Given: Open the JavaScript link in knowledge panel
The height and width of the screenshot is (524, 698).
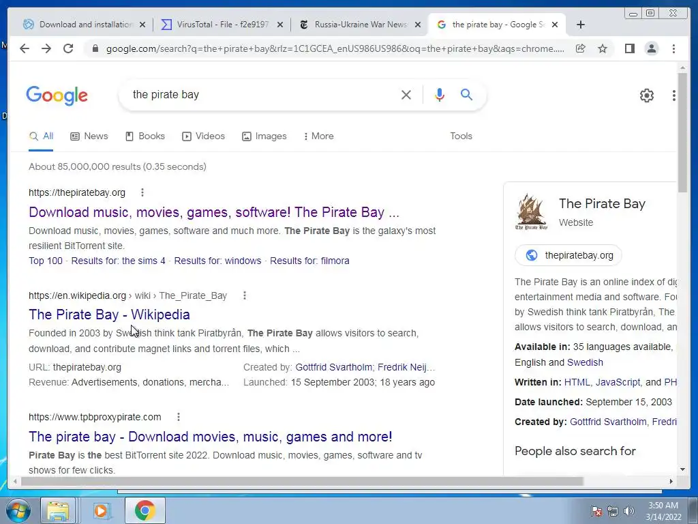Looking at the screenshot, I should 618,382.
